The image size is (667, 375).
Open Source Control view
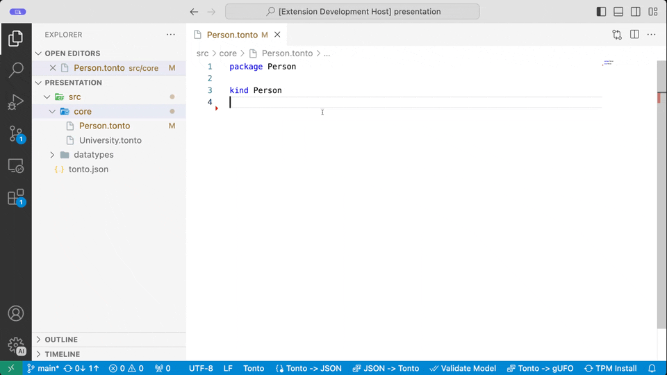tap(16, 134)
